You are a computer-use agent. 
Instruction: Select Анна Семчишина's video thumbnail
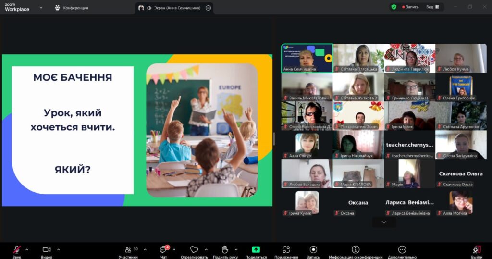(307, 58)
